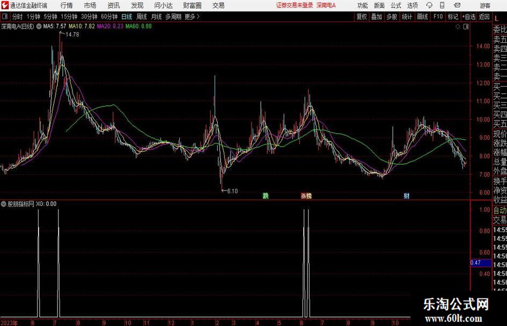Viewport: 507px width, 326px height.
Task: Click the 标记 button
Action: coord(453,17)
